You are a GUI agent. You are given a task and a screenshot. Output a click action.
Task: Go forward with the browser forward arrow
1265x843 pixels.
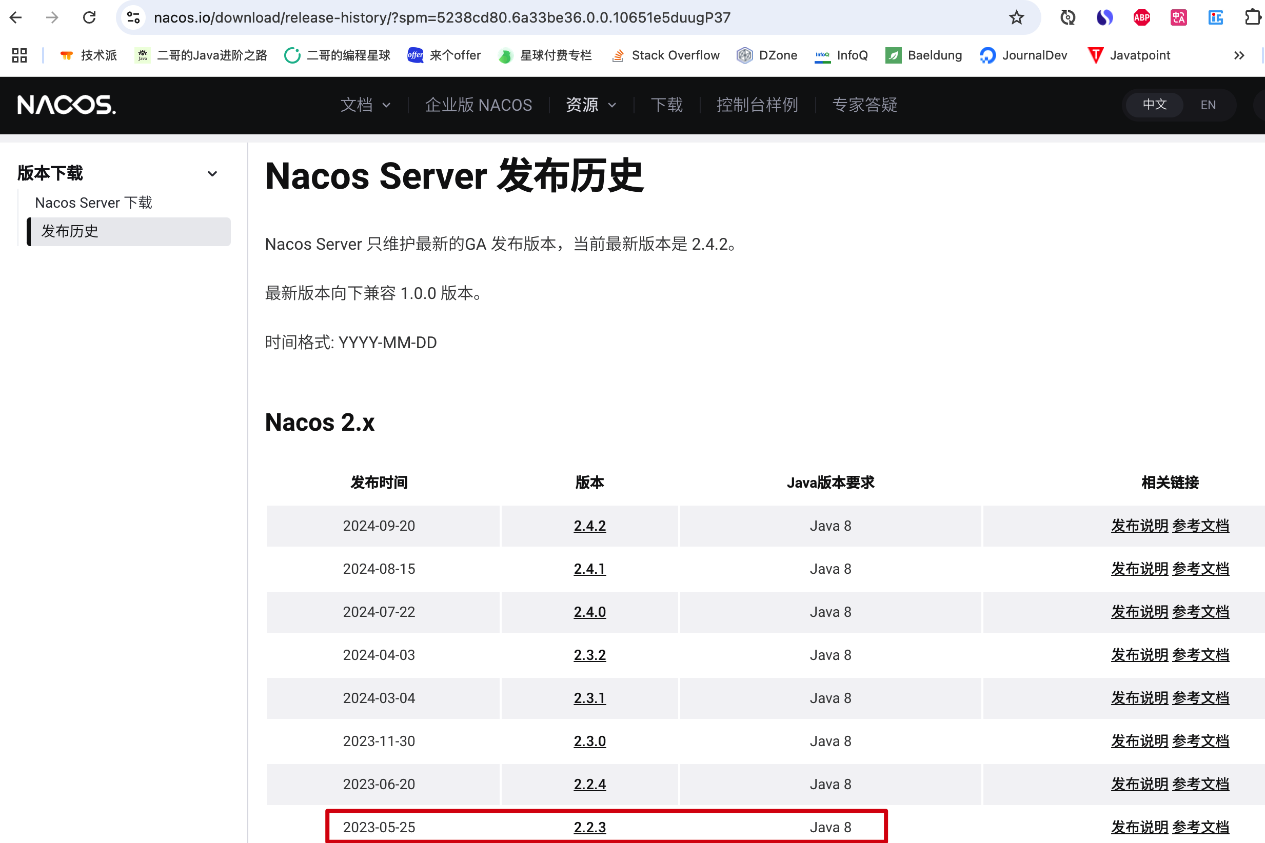click(x=52, y=18)
